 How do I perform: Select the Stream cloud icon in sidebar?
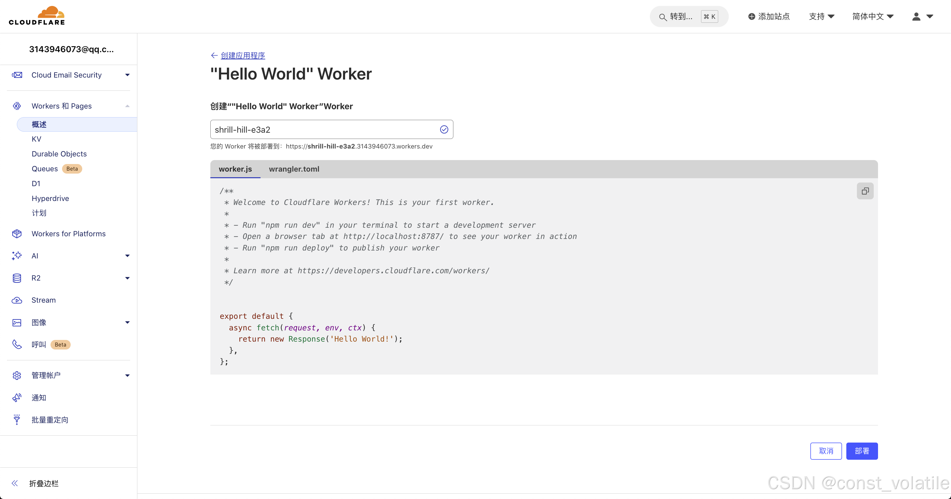17,300
